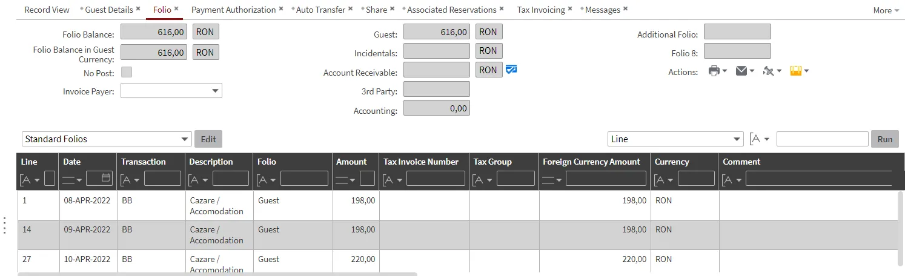Open the Transaction column filter operator

click(131, 180)
